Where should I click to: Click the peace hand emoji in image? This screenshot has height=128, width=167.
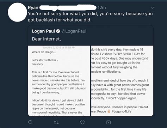[x=109, y=111]
